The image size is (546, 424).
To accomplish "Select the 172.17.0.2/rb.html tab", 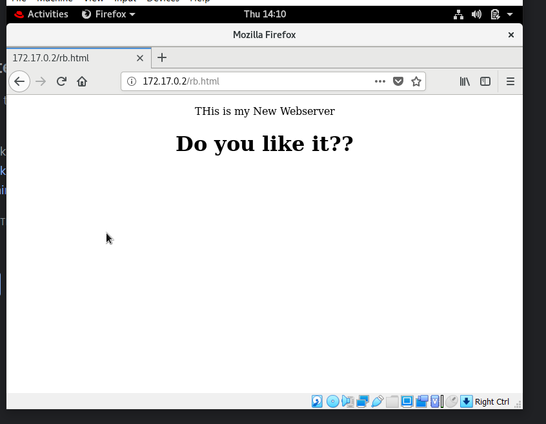I will [x=79, y=58].
